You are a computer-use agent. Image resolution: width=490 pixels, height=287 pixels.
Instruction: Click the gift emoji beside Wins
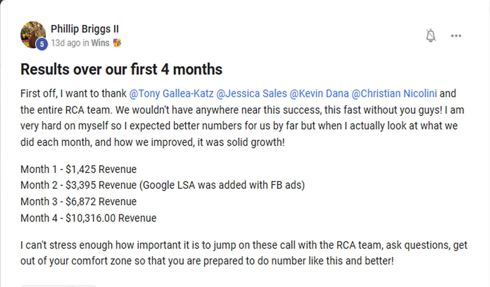pos(116,43)
